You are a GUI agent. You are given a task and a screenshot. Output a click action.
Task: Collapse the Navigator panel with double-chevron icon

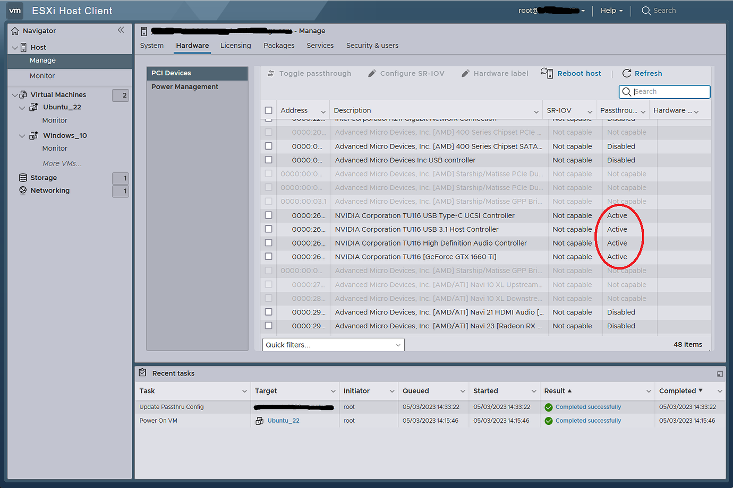121,30
